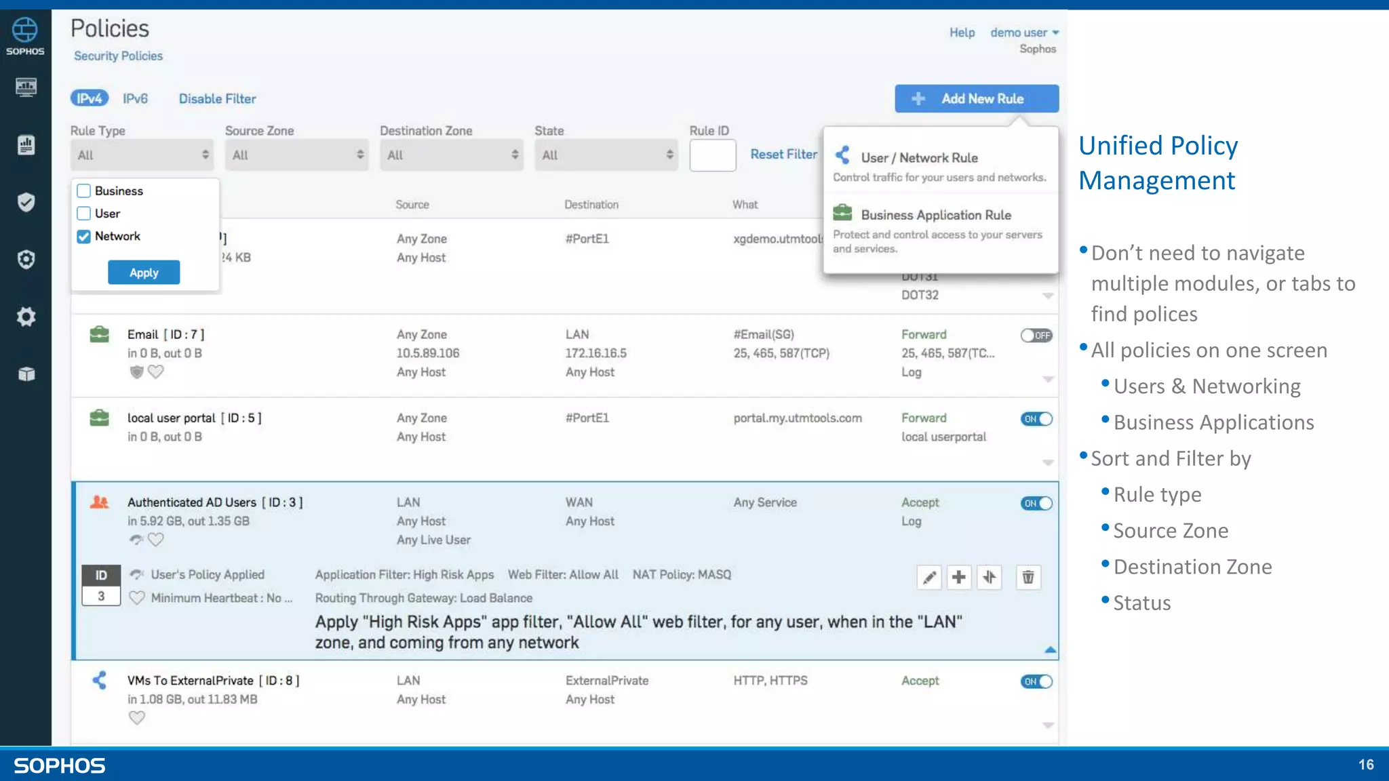
Task: Open the Rule Type dropdown
Action: [x=142, y=155]
